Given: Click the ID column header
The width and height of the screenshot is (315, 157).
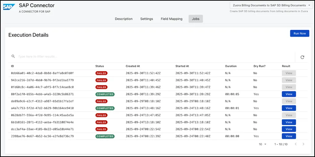Looking at the screenshot, I should (x=12, y=66).
